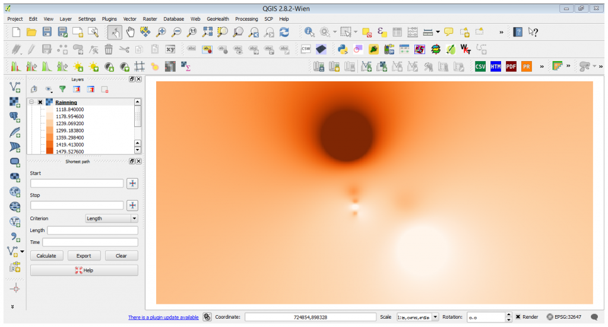
Task: Toggle mouse coordinate extents display icon
Action: click(207, 317)
